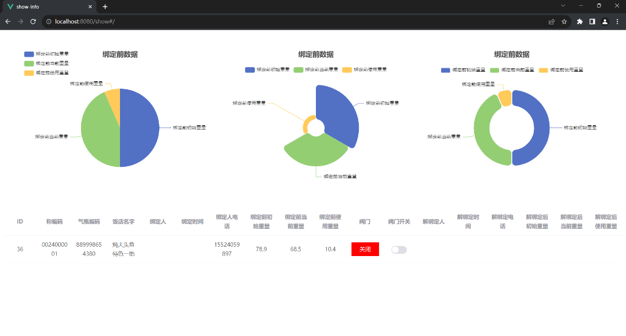Select the show-info browser tab

click(x=49, y=6)
